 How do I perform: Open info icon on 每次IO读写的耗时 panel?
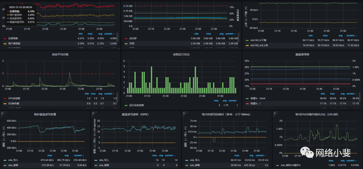tap(184, 113)
